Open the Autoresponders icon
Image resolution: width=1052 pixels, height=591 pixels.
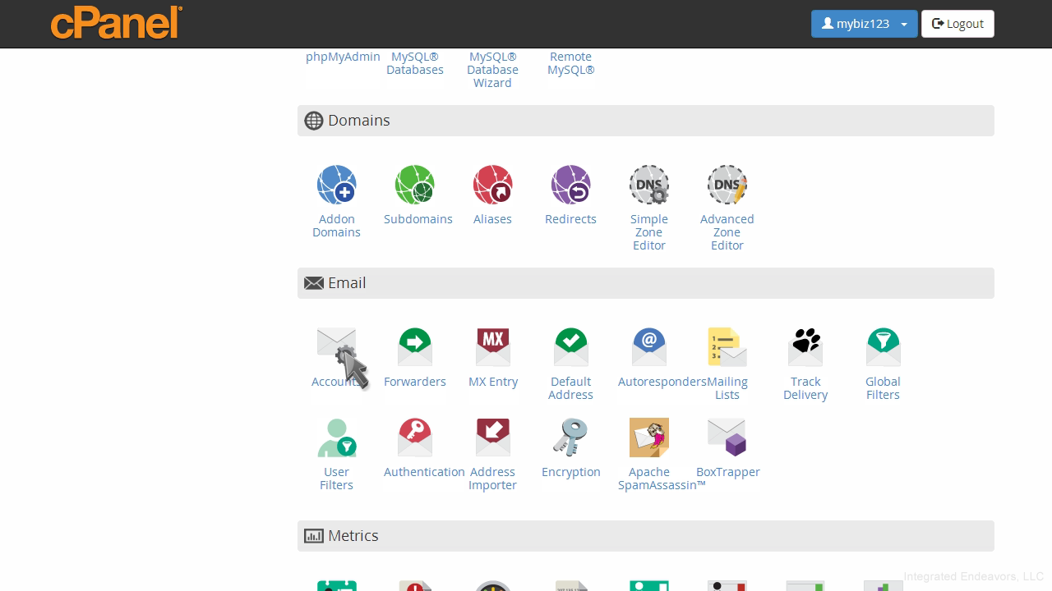648,347
